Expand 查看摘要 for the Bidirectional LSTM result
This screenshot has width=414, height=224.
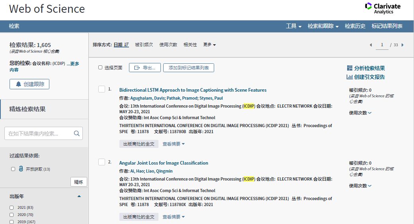pos(174,144)
